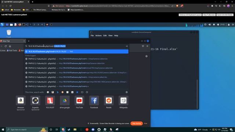Open the Kali applications menu icon
Viewport: 235px width, 132px height.
(2, 25)
